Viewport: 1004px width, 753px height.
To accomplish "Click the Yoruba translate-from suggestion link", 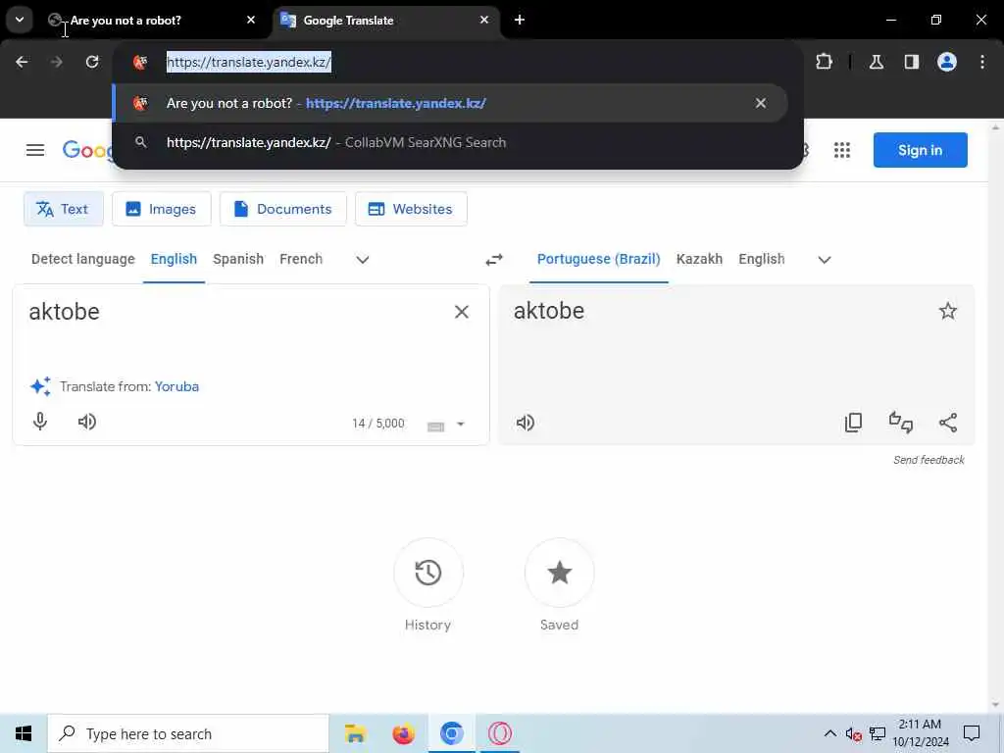I will (x=176, y=386).
